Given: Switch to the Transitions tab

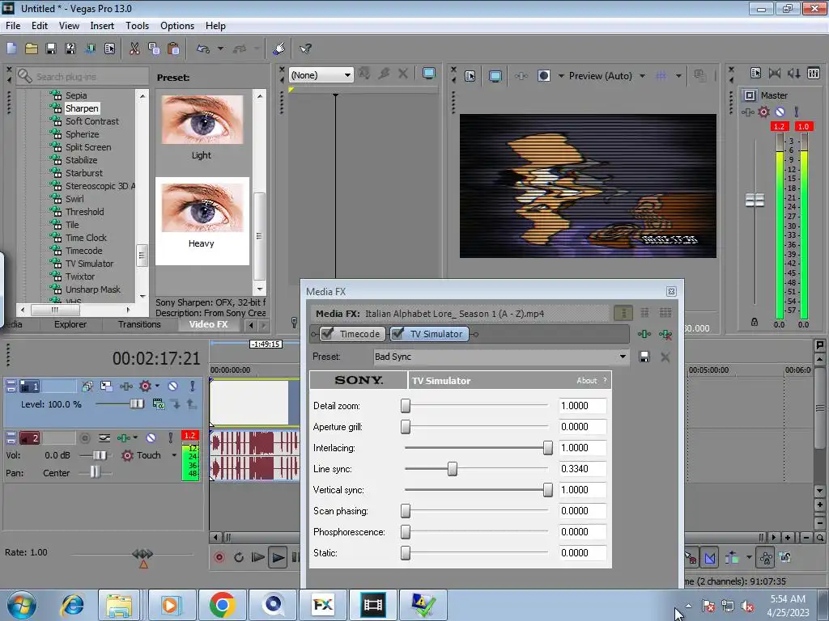Looking at the screenshot, I should 139,324.
